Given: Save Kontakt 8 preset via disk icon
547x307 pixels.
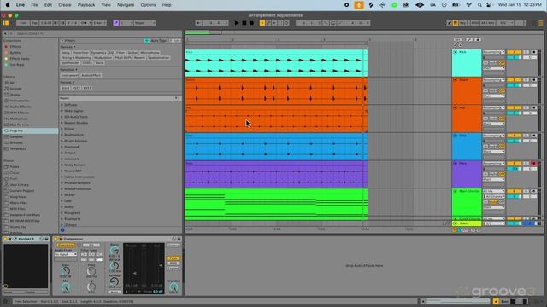Looking at the screenshot, I should (46, 239).
